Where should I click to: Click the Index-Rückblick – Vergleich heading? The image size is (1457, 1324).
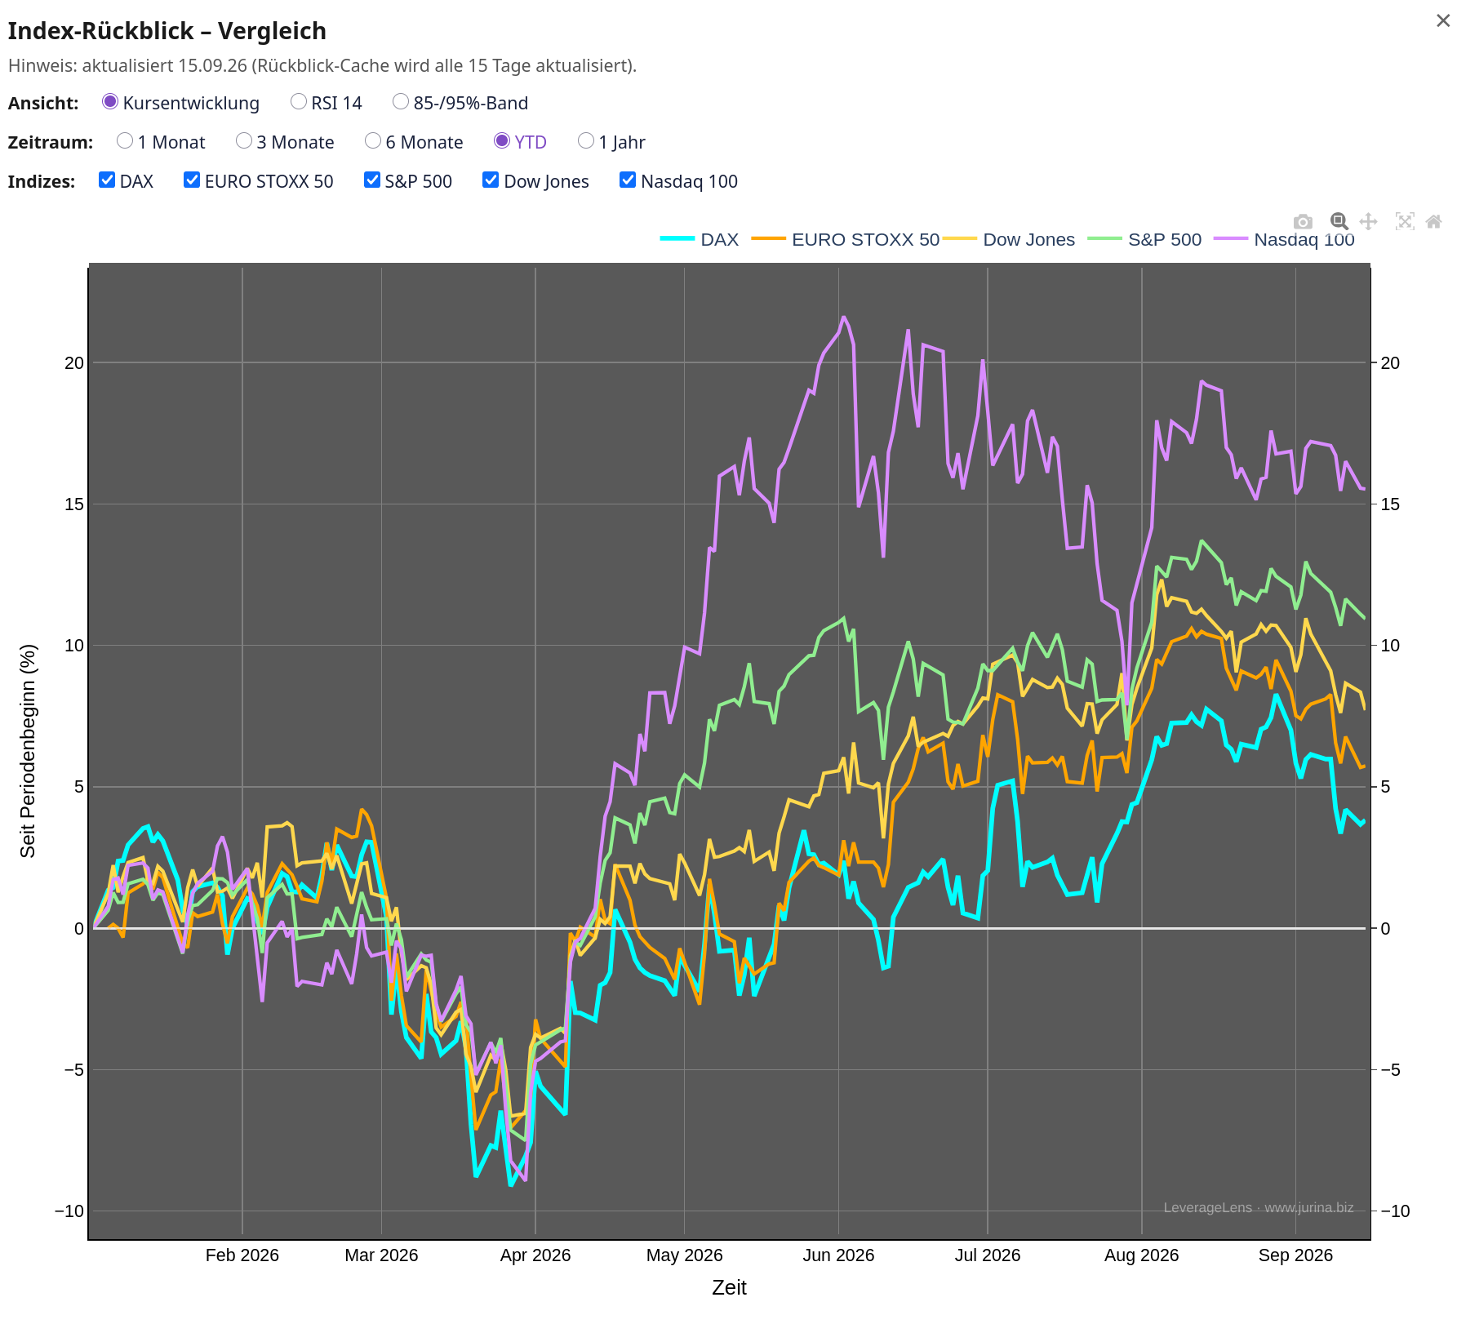pos(167,31)
